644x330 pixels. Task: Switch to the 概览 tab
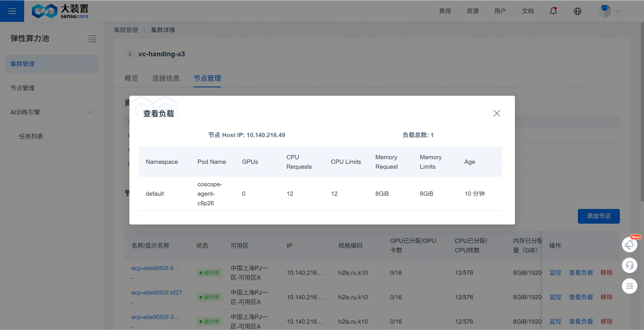(x=131, y=78)
